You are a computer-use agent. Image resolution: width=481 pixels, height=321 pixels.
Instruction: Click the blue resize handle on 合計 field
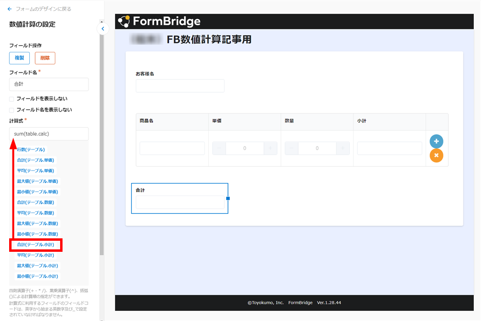point(228,198)
